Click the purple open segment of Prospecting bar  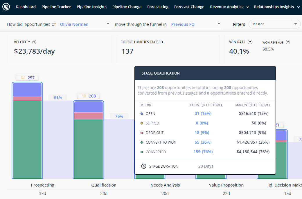pos(27,90)
